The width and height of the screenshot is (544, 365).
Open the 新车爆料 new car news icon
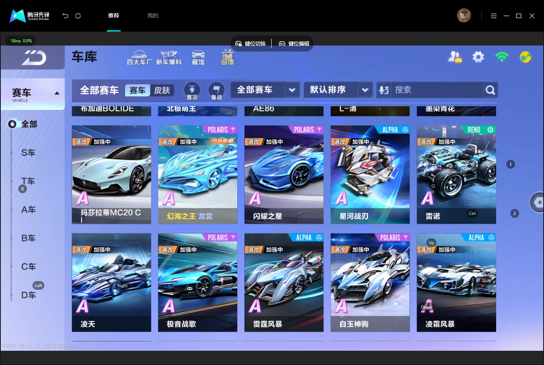pyautogui.click(x=169, y=58)
